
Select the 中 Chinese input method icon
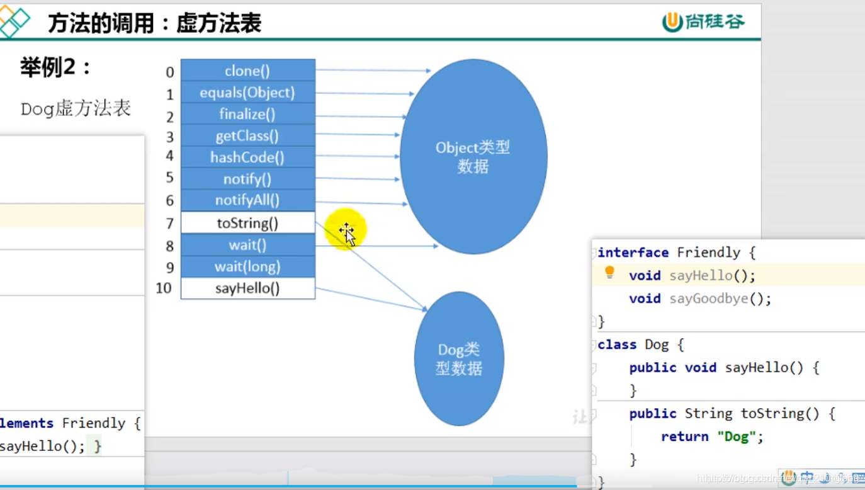click(x=806, y=477)
